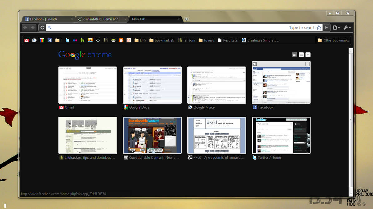373x209 pixels.
Task: Open the xkcd webcomic link label
Action: click(x=218, y=157)
